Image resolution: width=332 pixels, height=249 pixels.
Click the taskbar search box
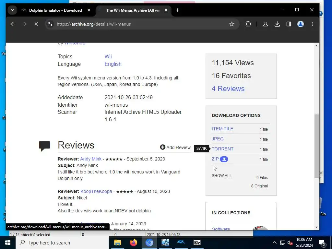(x=62, y=243)
